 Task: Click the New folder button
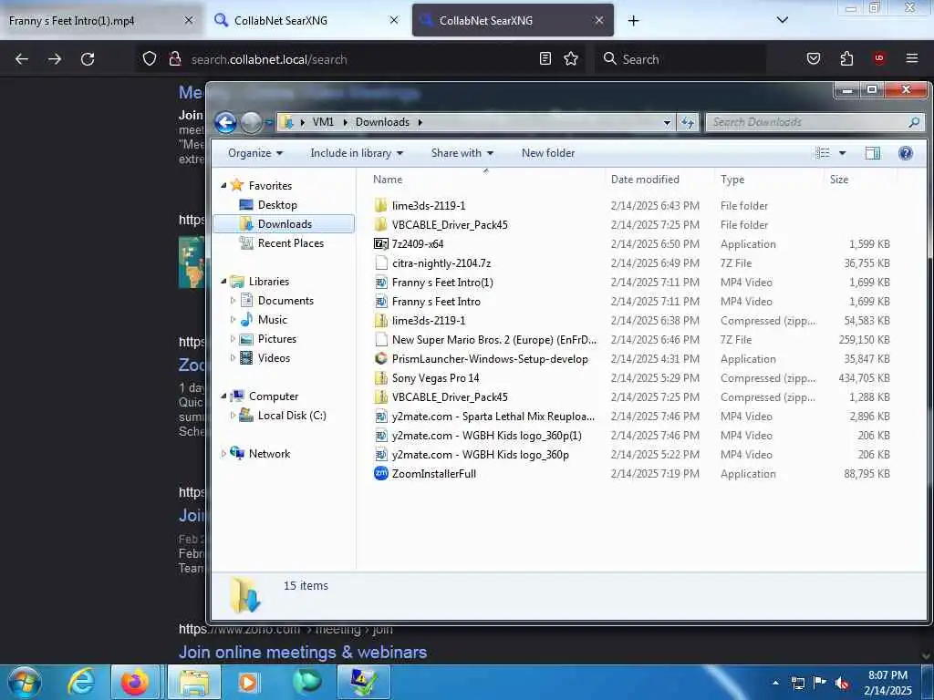tap(548, 153)
